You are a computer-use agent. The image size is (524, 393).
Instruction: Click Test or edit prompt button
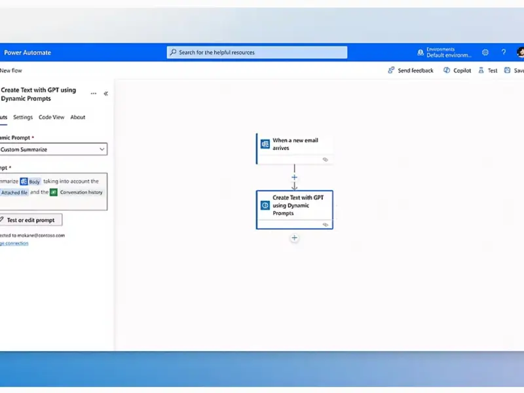30,220
